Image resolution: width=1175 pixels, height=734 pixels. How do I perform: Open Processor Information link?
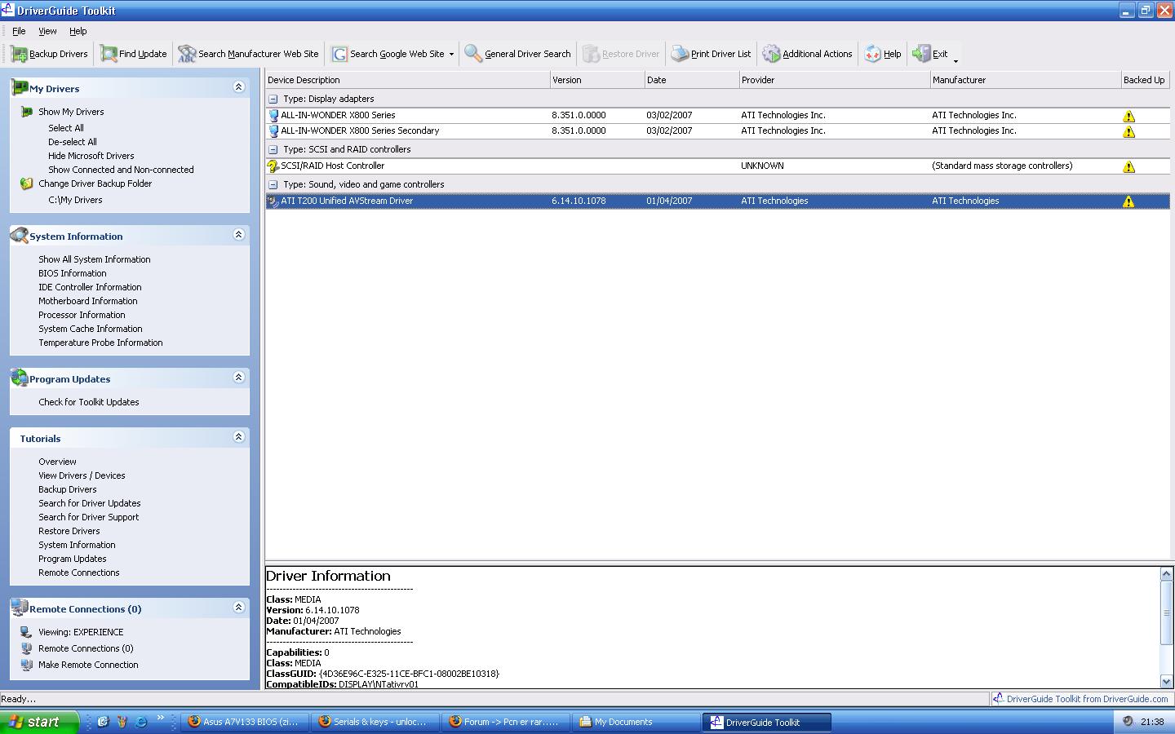82,315
